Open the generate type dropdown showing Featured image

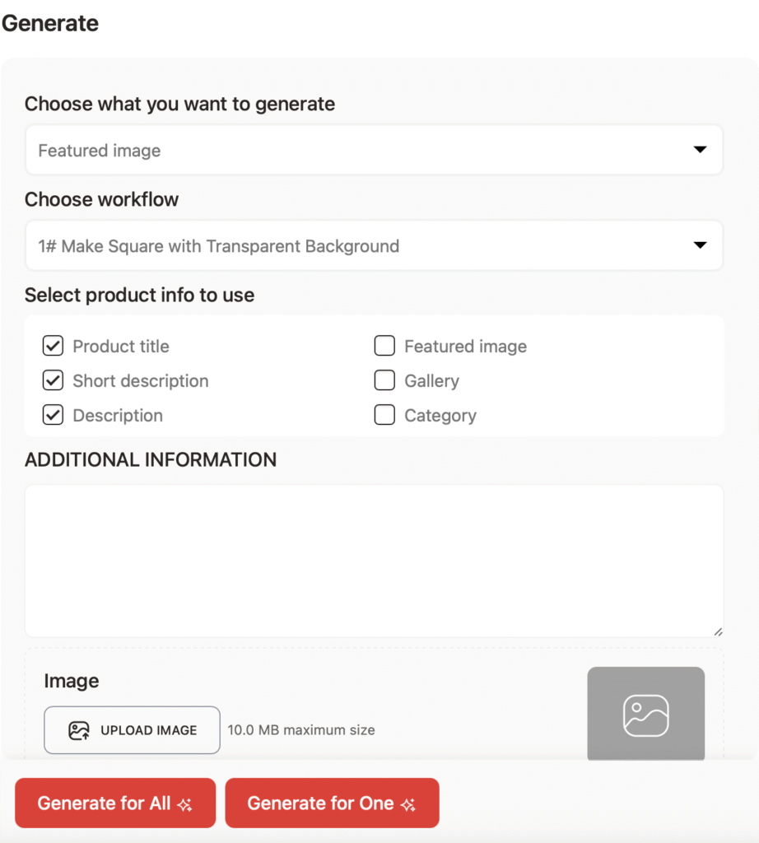point(375,150)
